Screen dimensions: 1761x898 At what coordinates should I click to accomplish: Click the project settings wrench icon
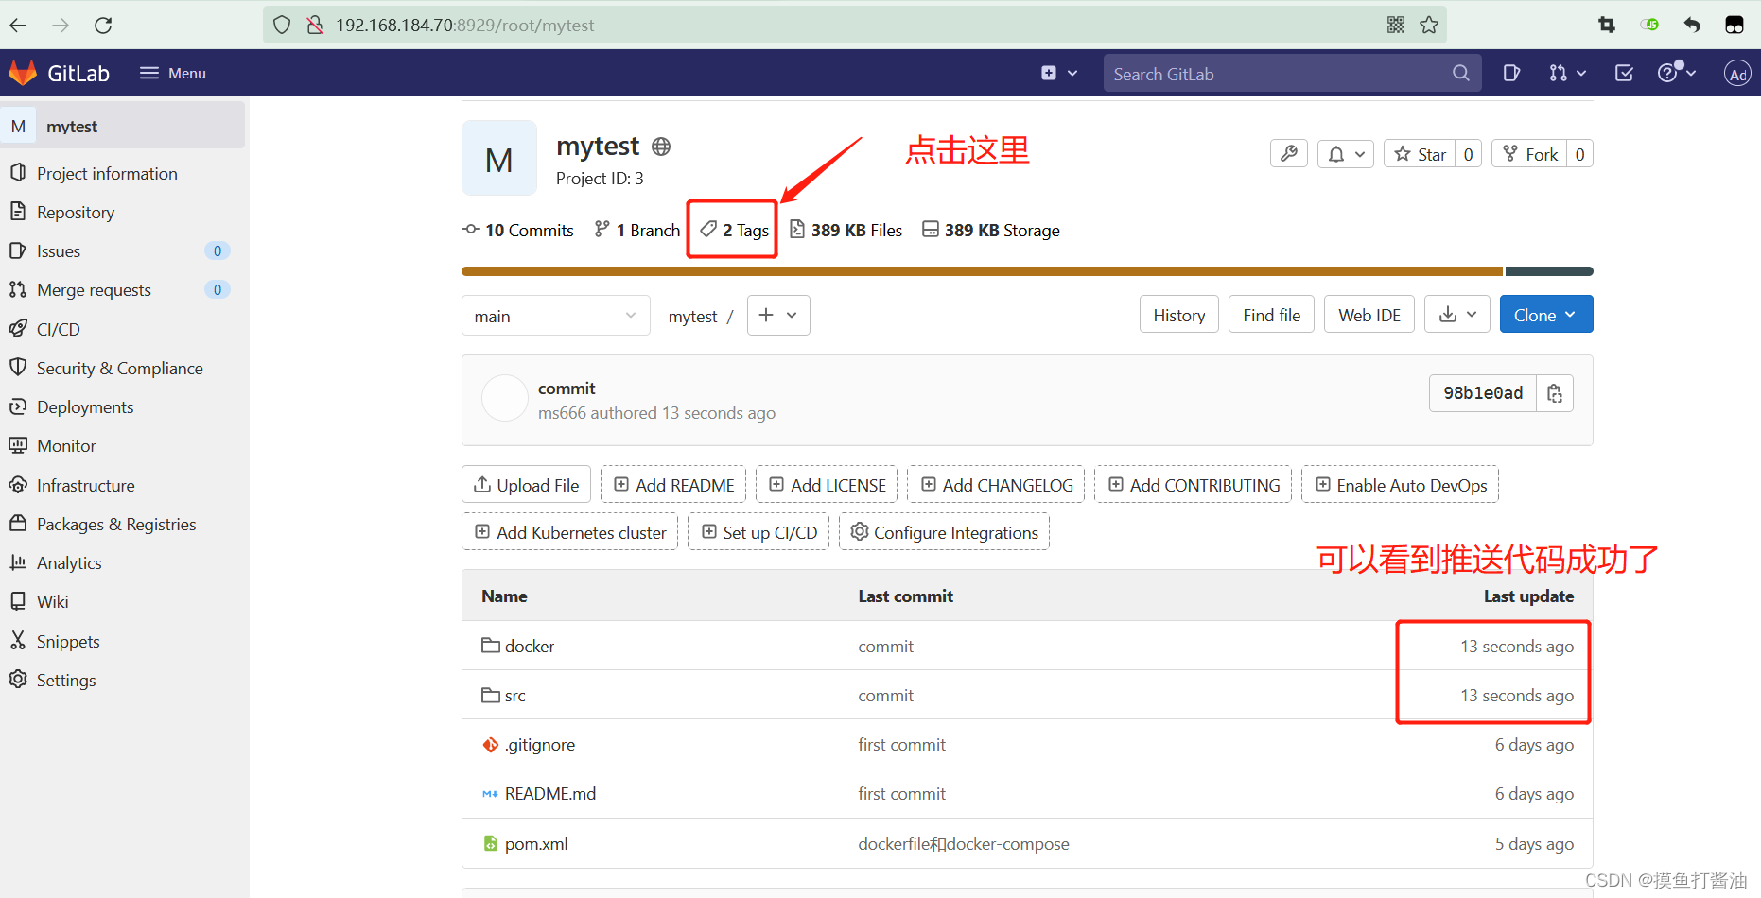1289,153
